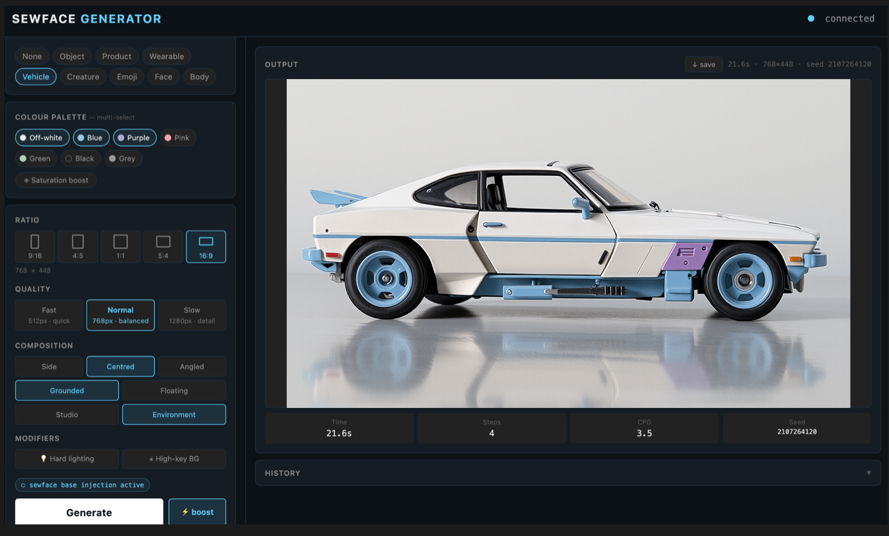
Task: Select Grounded placement
Action: pos(67,391)
